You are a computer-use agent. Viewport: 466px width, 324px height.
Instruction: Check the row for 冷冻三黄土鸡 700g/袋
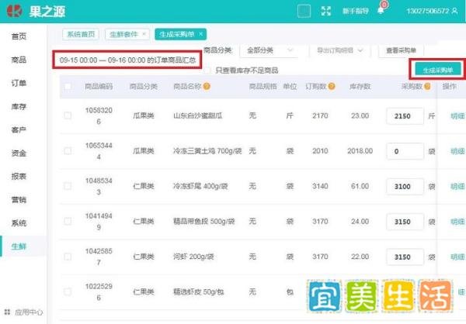[68, 150]
